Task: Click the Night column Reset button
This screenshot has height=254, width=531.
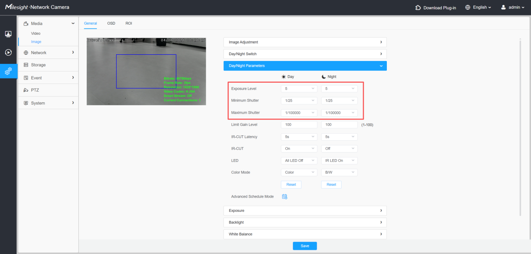Action: 331,185
